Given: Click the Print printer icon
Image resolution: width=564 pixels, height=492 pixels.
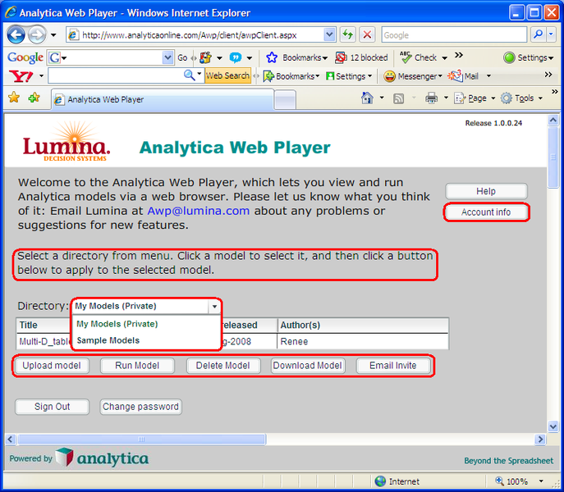Looking at the screenshot, I should click(431, 98).
